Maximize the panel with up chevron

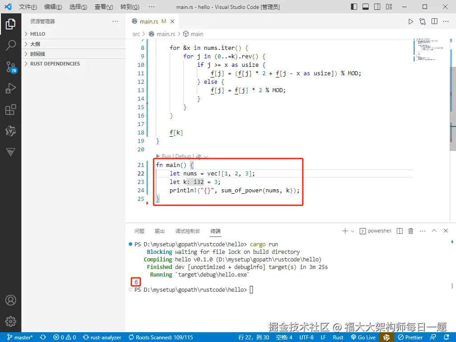434,231
